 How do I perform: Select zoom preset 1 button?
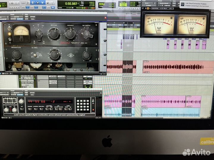[x=10, y=7]
